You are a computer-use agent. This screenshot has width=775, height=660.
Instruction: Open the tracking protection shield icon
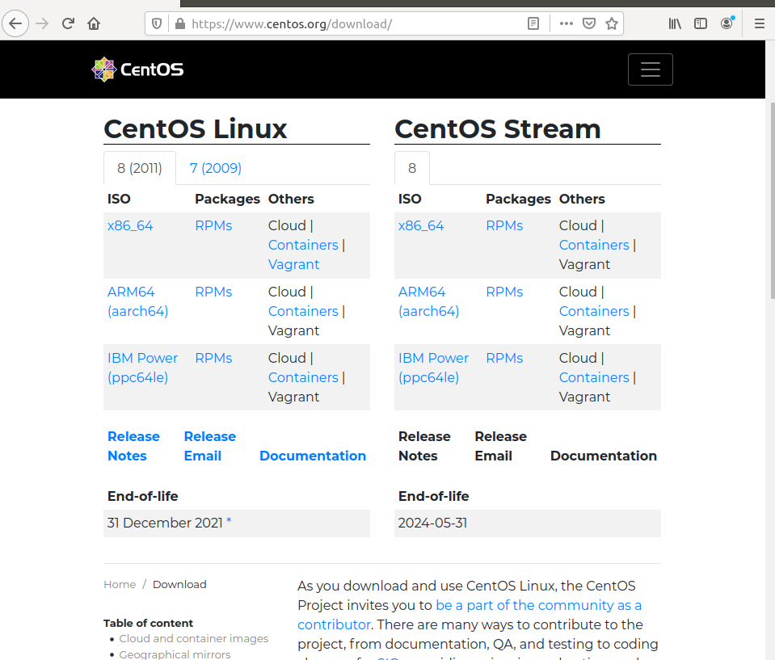click(x=157, y=23)
